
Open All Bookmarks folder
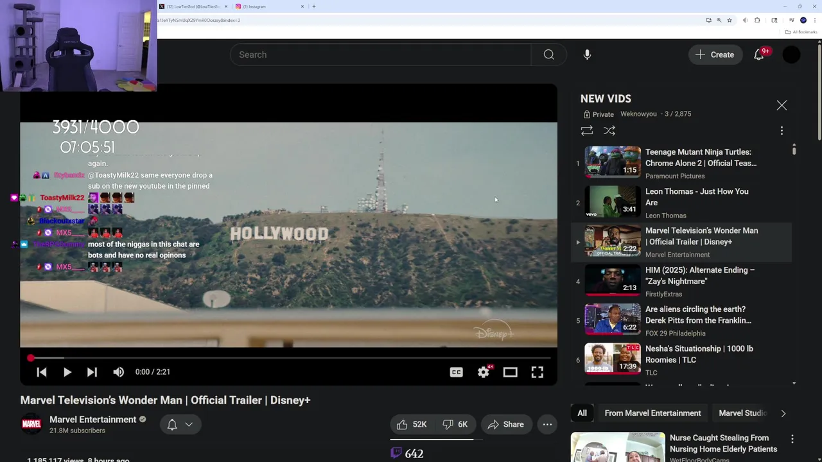click(x=801, y=31)
